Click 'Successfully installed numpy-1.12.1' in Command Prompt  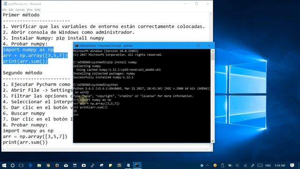pyautogui.click(x=103, y=77)
